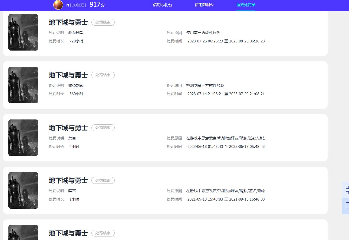Viewport: 349px width, 240px height.
Task: Open the 信用分礼包 tab
Action: 162,5
